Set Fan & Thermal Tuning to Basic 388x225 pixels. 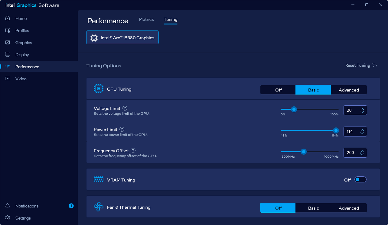(x=313, y=208)
